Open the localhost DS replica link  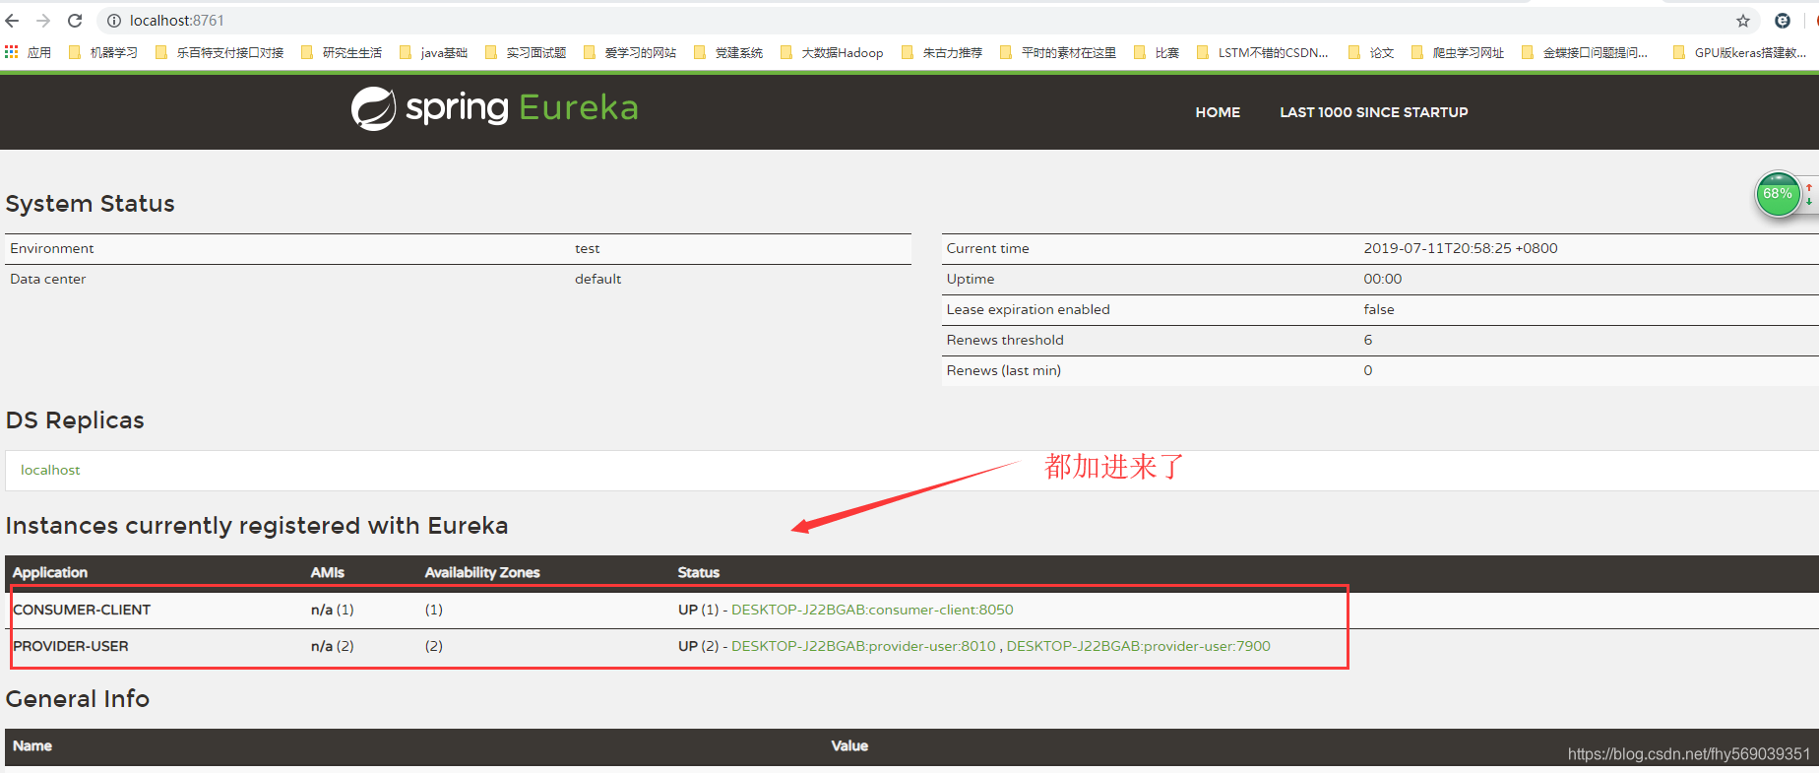click(x=50, y=470)
